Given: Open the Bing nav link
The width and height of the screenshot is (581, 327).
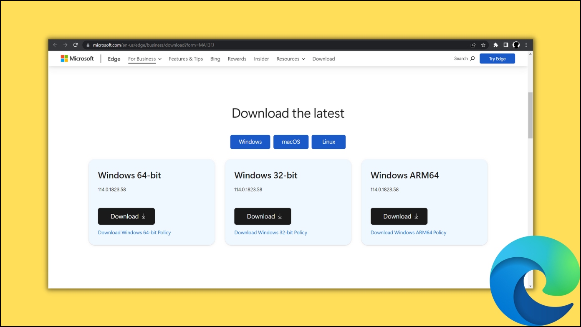Looking at the screenshot, I should click(x=215, y=59).
